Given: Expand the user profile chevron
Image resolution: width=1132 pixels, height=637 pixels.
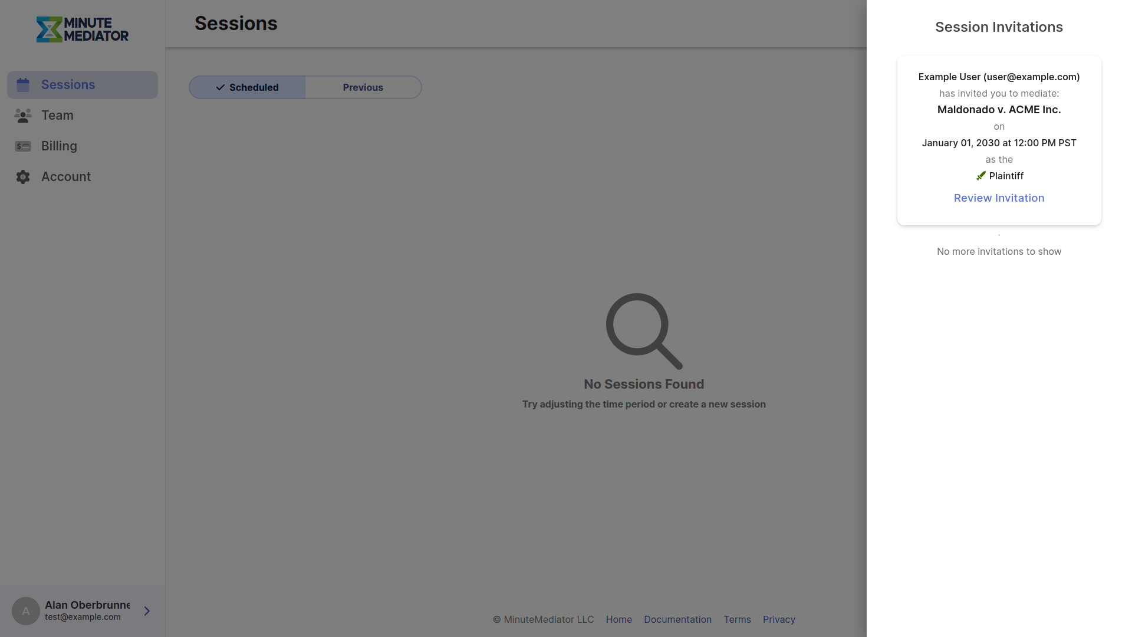Looking at the screenshot, I should click(x=147, y=611).
